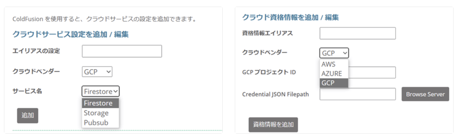Click the クラウドサービス設定を追加 / 編集 heading
The image size is (460, 138).
click(70, 34)
